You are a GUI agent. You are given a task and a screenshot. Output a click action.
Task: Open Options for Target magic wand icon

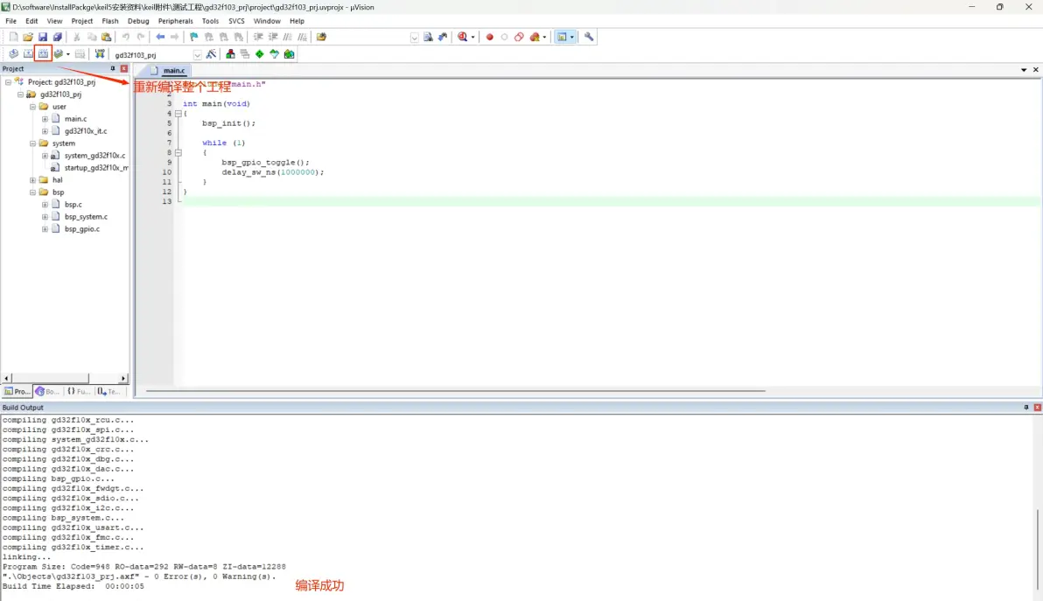coord(211,54)
